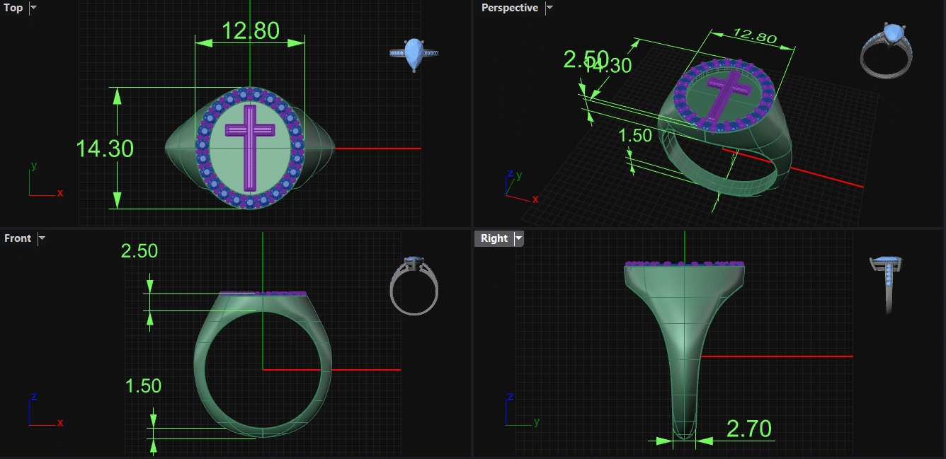The image size is (946, 459).
Task: Open the Perspective viewport dropdown arrow
Action: 549,8
